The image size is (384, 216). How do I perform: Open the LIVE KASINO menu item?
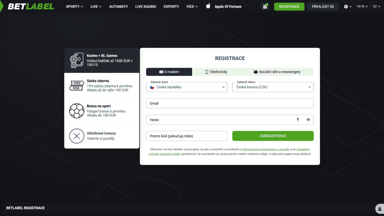(145, 6)
